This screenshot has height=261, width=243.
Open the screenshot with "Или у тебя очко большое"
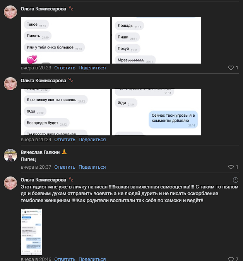pyautogui.click(x=65, y=40)
